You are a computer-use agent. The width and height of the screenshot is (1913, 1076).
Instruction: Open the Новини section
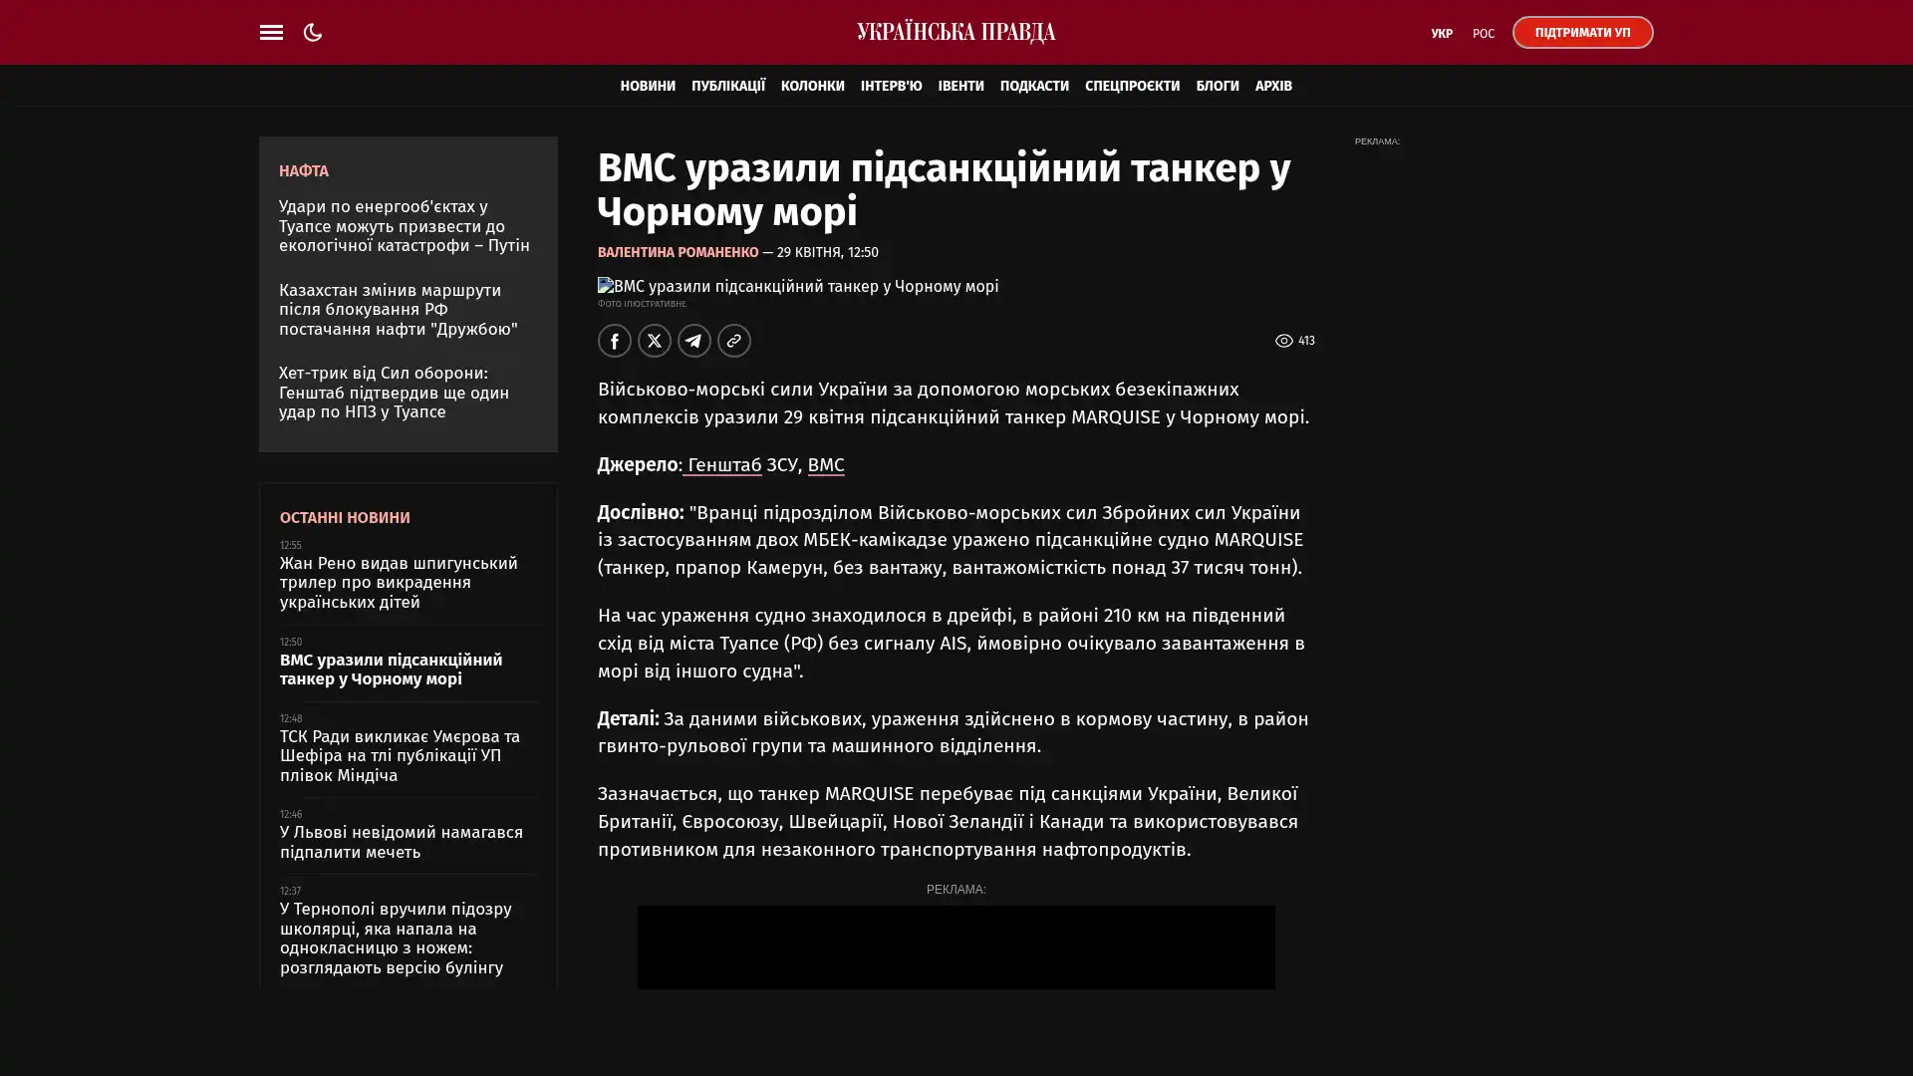(648, 86)
